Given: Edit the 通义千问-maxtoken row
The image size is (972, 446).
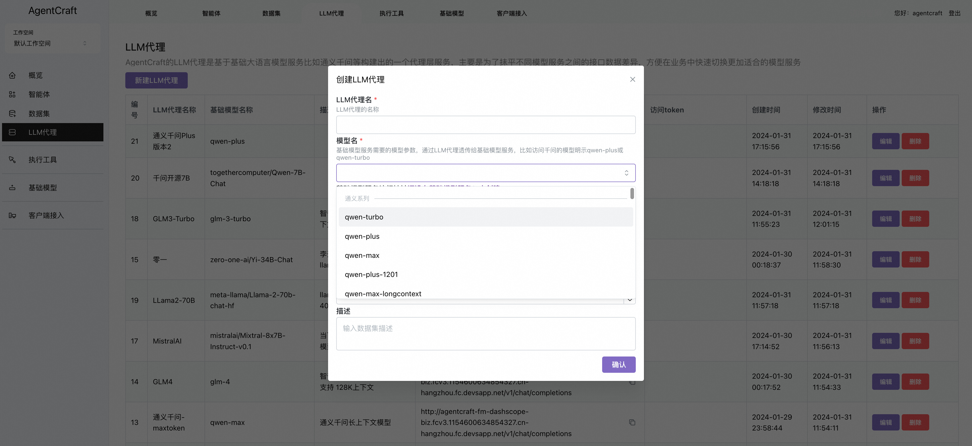Looking at the screenshot, I should point(886,422).
